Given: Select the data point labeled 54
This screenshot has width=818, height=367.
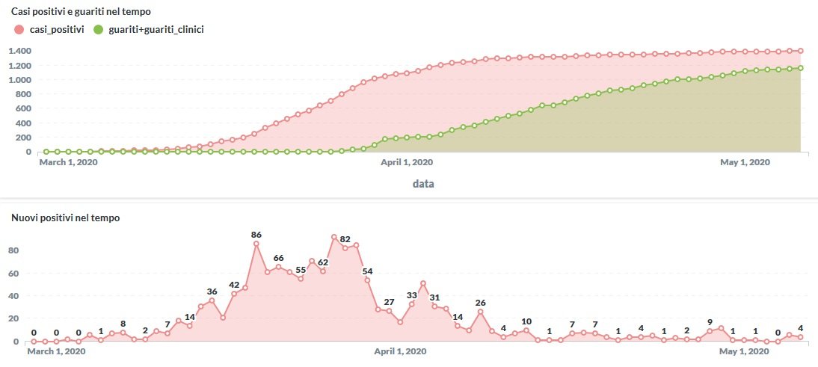Looking at the screenshot, I should tap(367, 280).
